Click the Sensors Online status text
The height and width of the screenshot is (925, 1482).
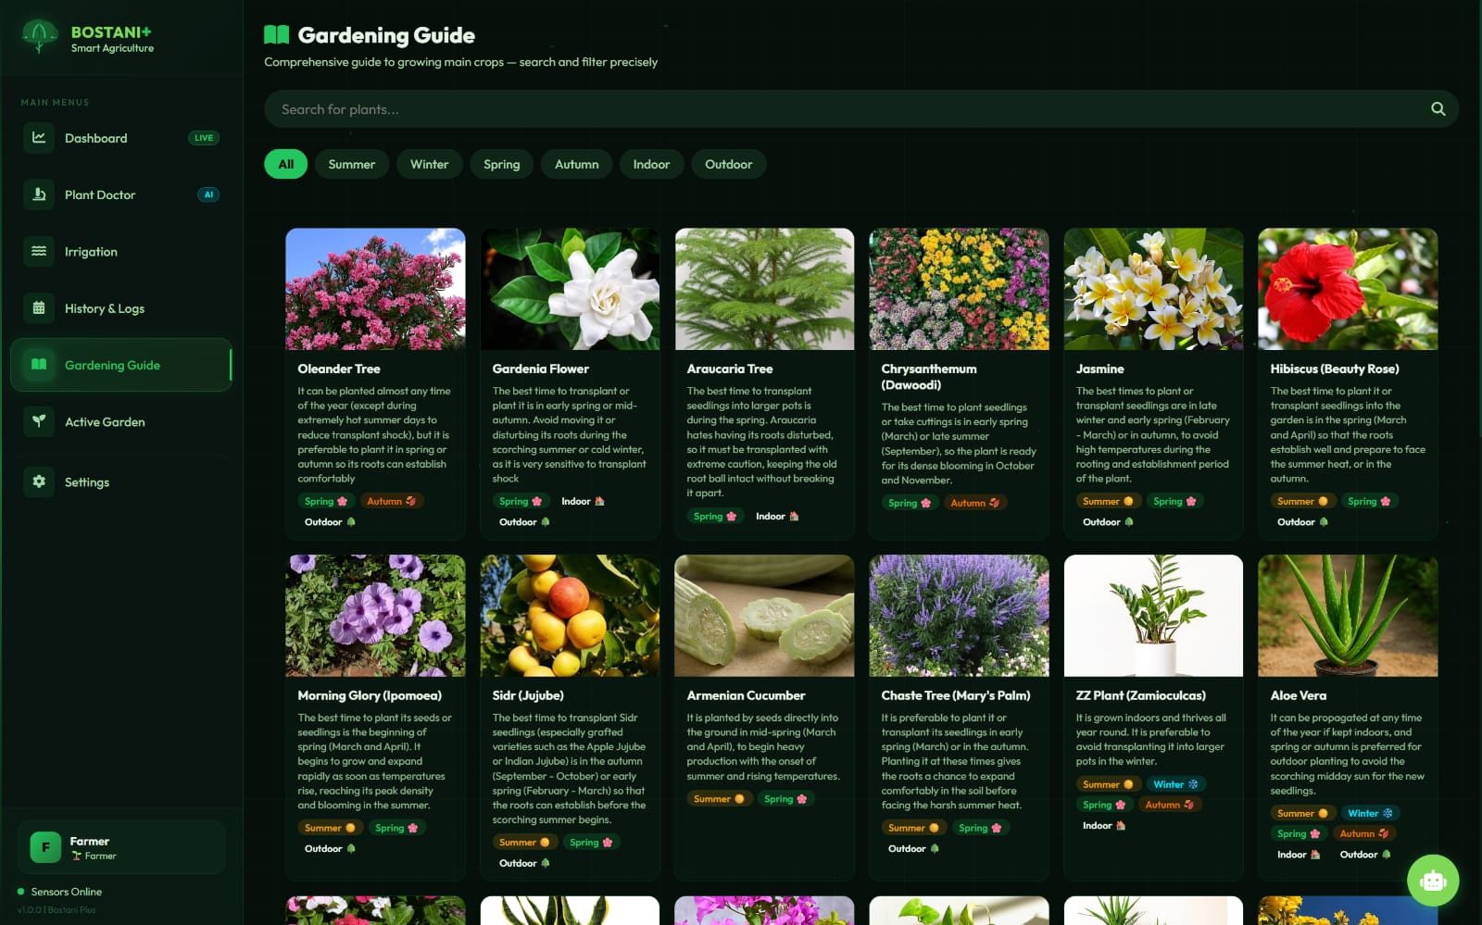(x=67, y=892)
